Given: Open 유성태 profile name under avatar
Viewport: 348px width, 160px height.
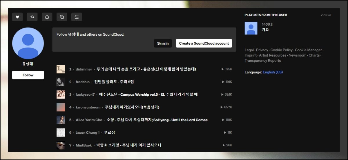Looking at the screenshot, I should tap(28, 64).
